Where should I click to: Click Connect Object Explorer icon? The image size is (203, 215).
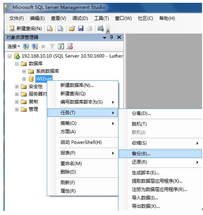[26, 46]
